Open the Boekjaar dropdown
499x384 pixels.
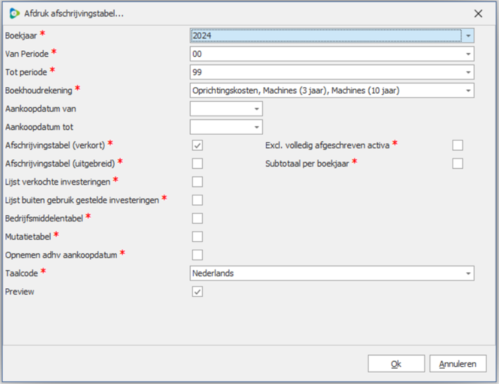(x=468, y=36)
